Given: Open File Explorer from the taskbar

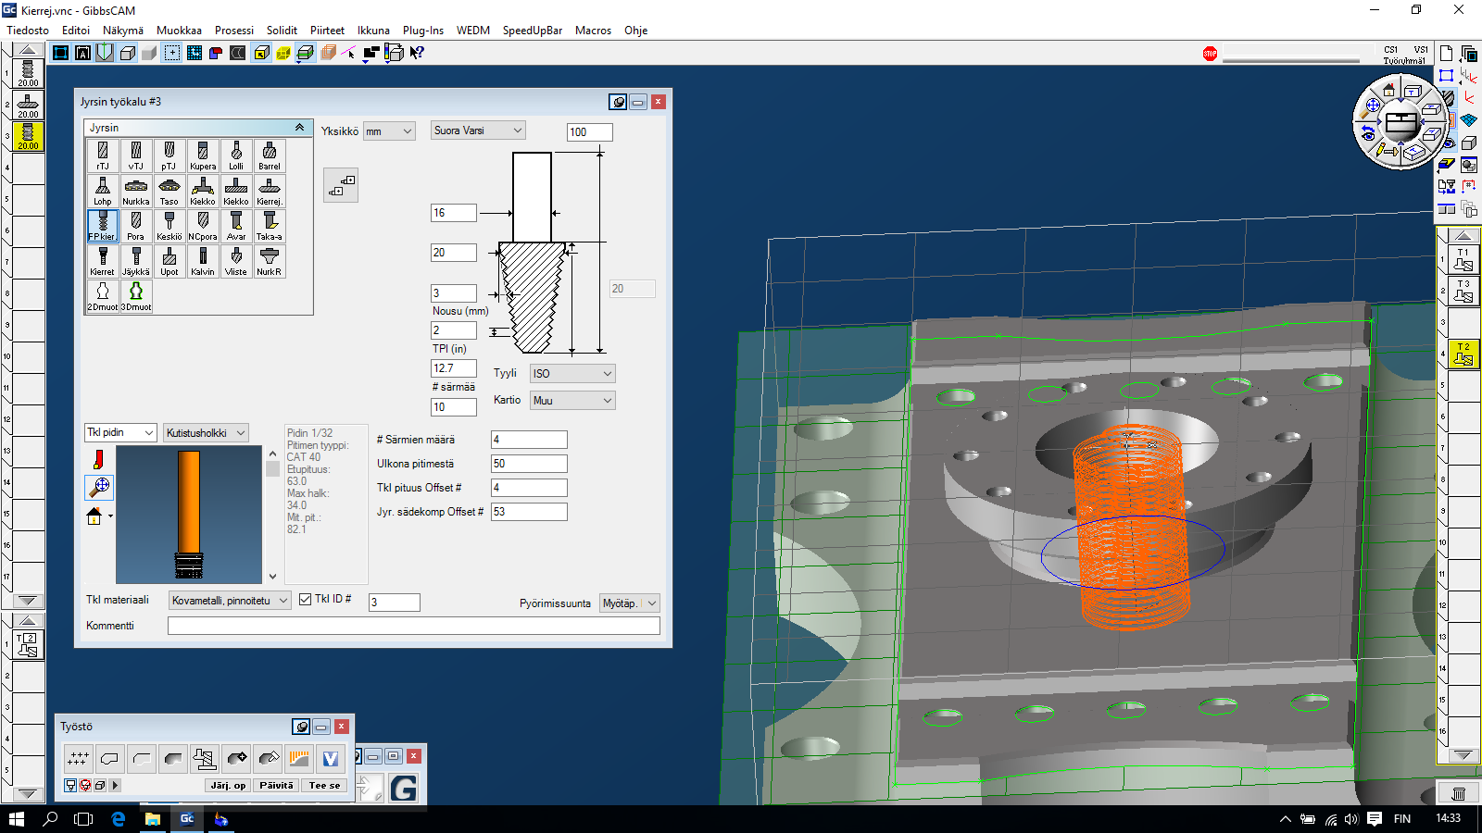Looking at the screenshot, I should point(153,819).
